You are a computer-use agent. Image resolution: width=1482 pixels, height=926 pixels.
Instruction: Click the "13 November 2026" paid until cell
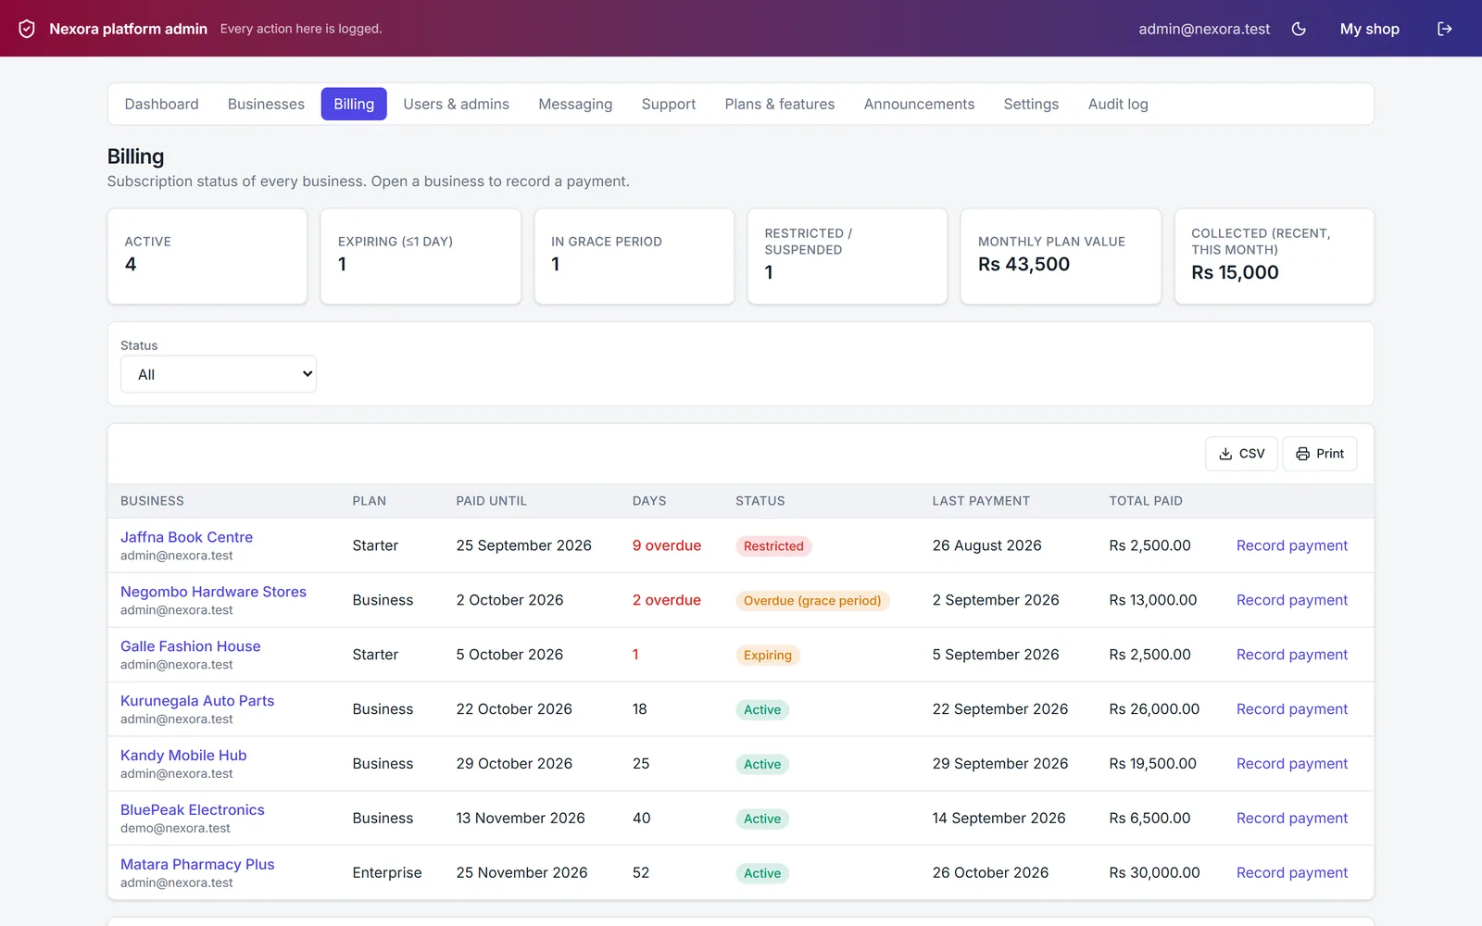tap(521, 819)
